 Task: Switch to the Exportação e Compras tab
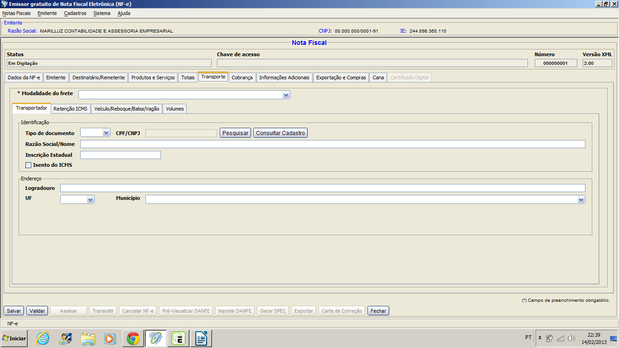click(x=341, y=77)
